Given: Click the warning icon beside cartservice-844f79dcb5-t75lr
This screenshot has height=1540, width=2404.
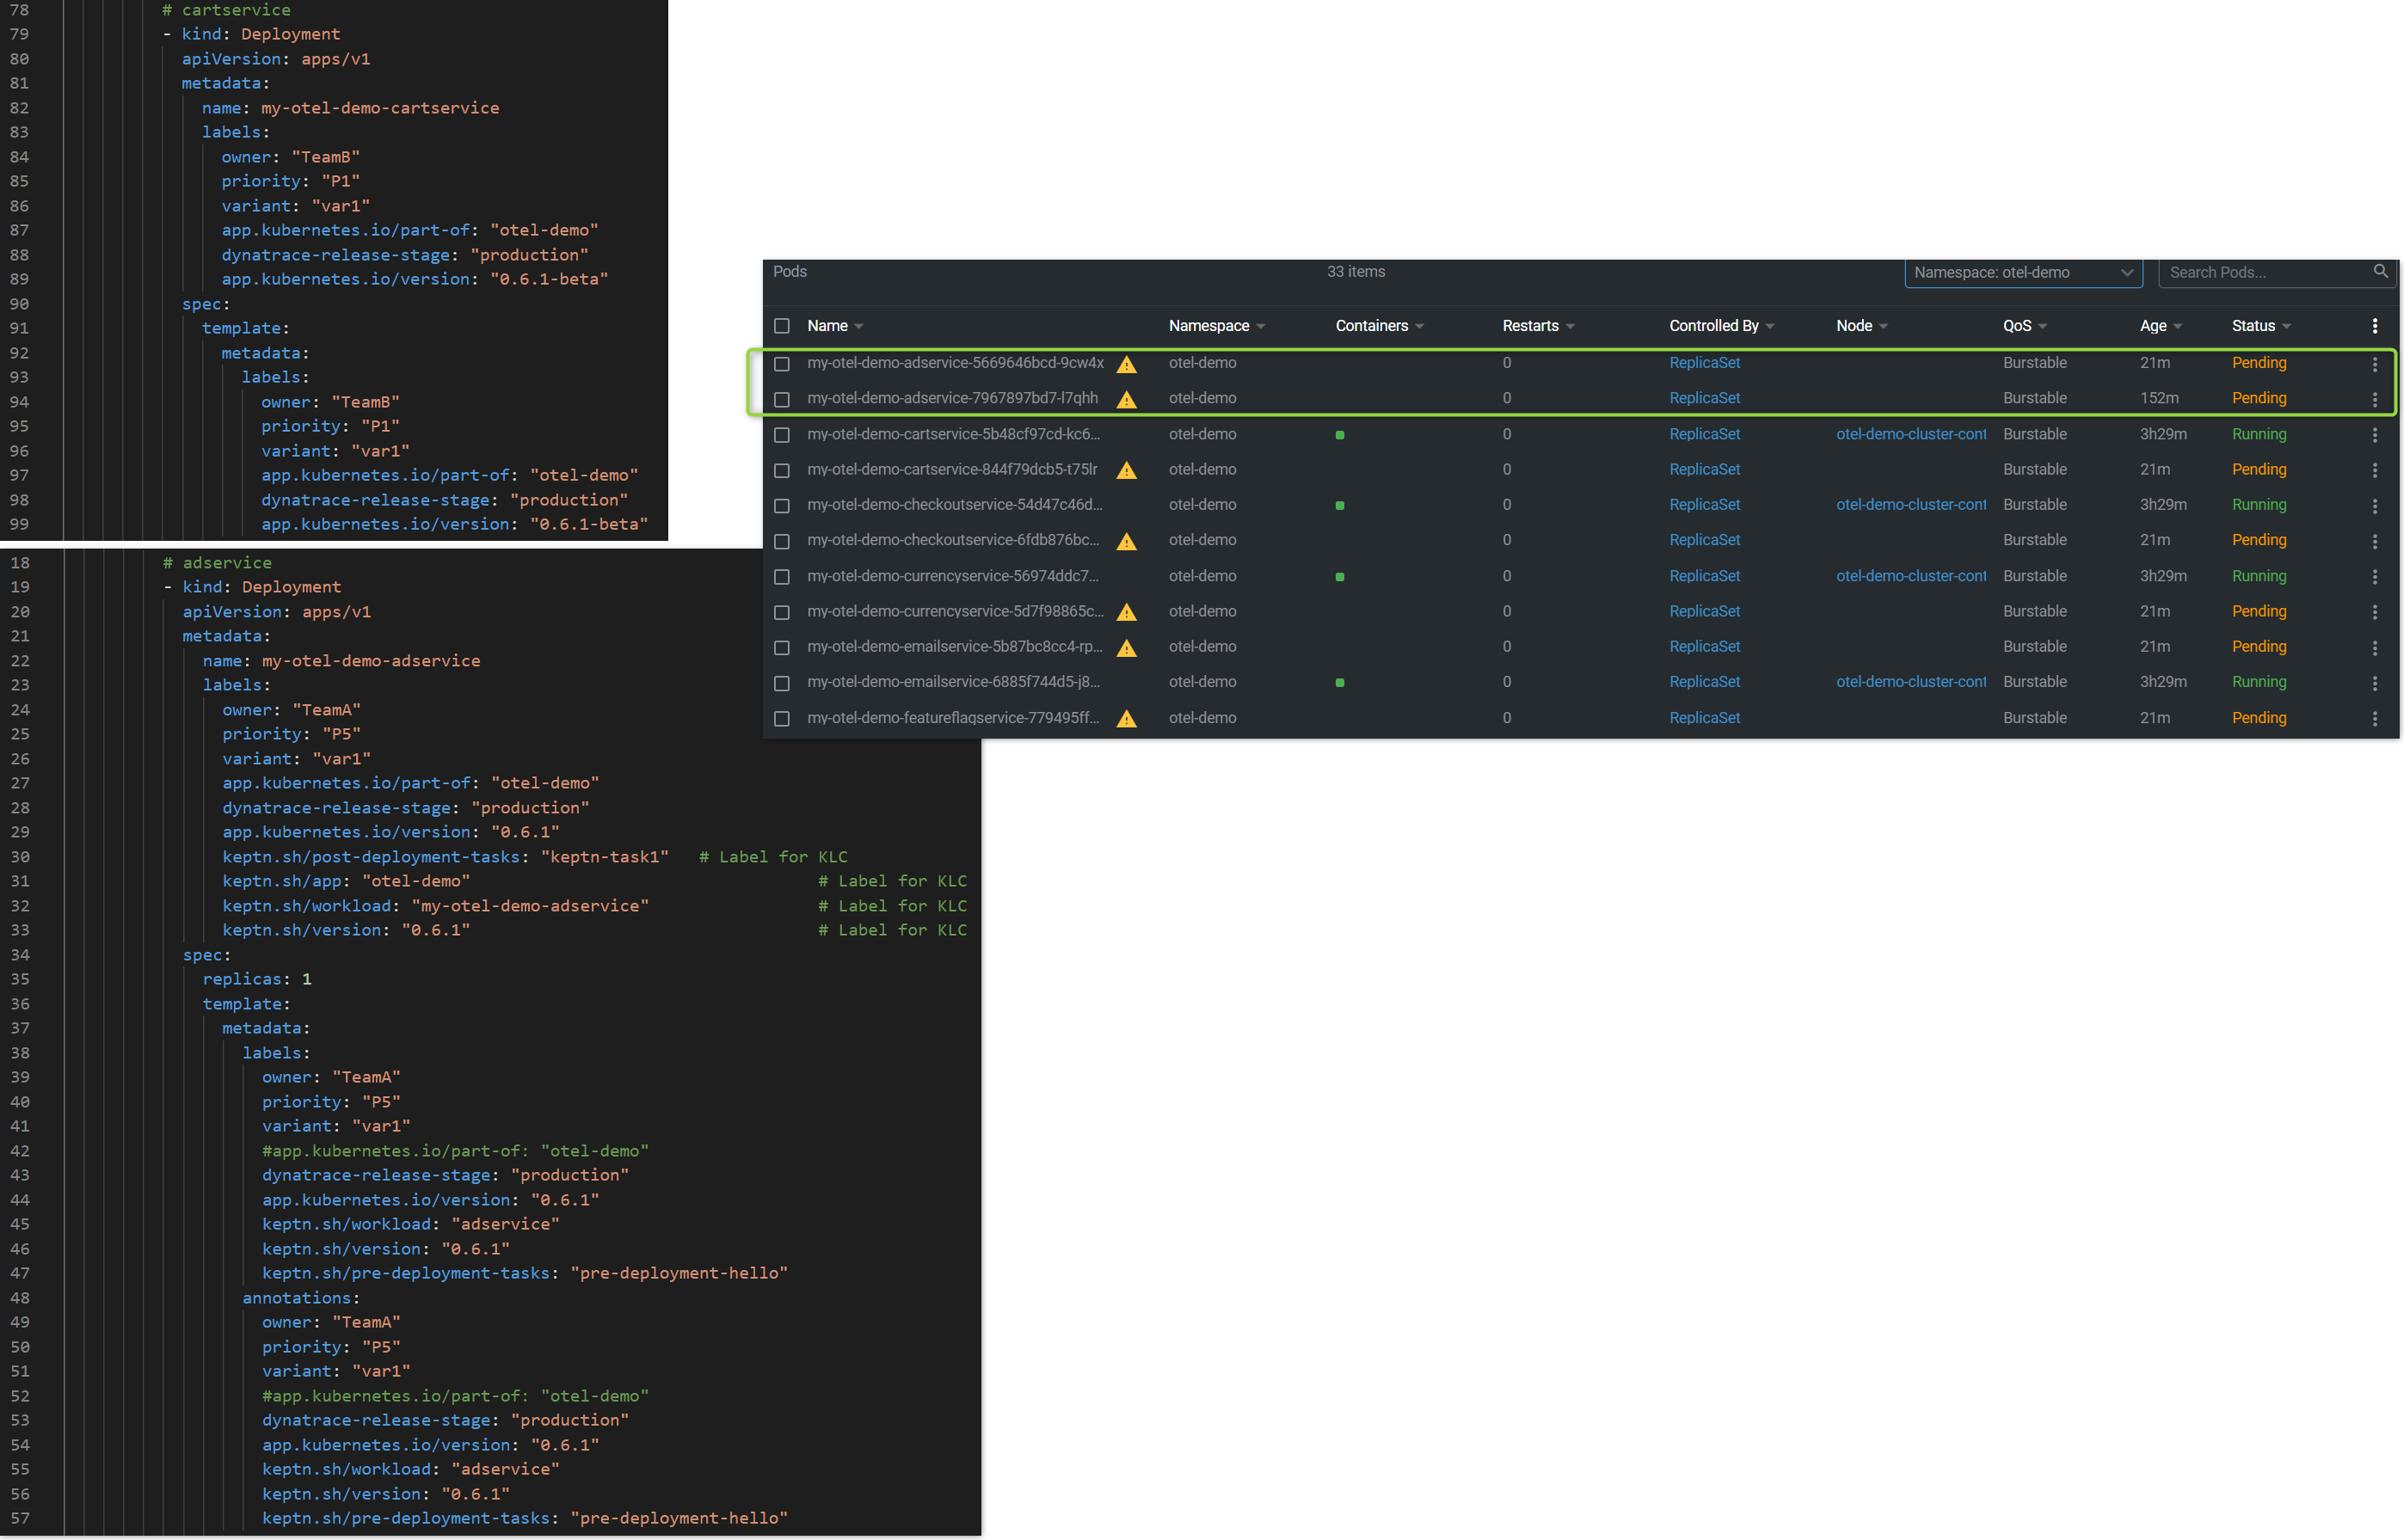Looking at the screenshot, I should coord(1127,470).
